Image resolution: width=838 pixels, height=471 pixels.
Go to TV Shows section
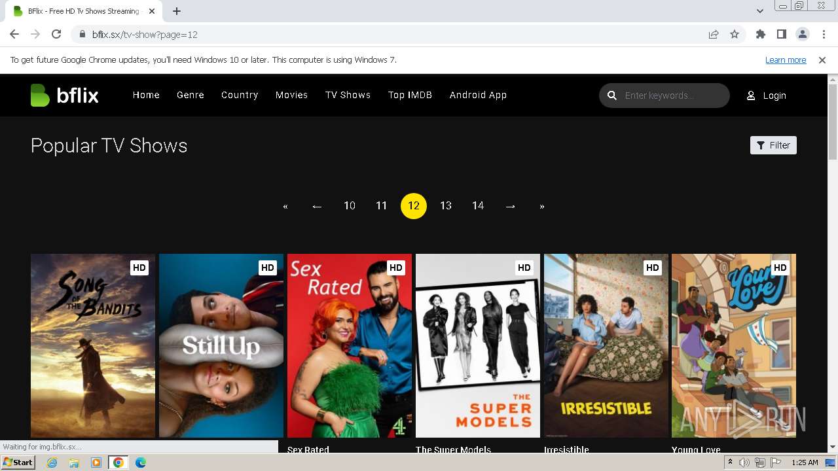pyautogui.click(x=348, y=95)
